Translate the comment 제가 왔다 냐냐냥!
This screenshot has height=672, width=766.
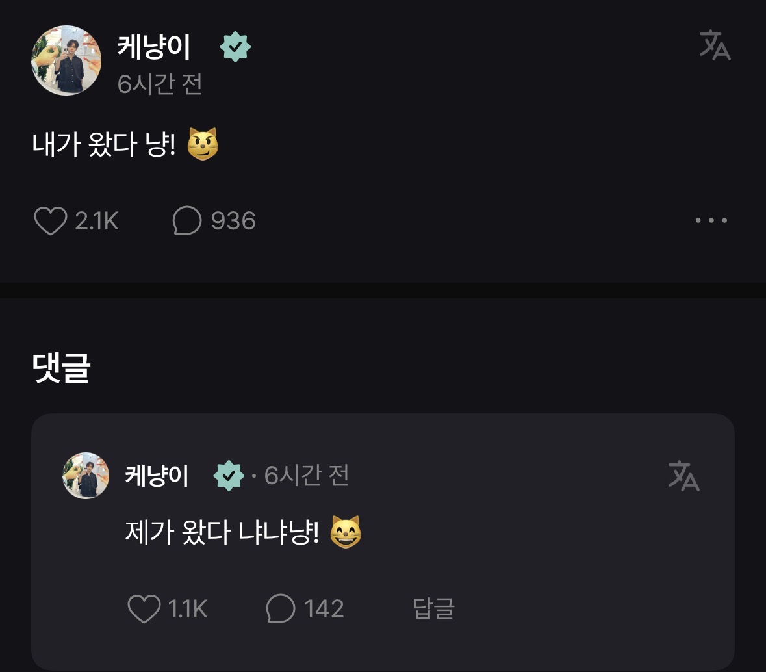683,476
